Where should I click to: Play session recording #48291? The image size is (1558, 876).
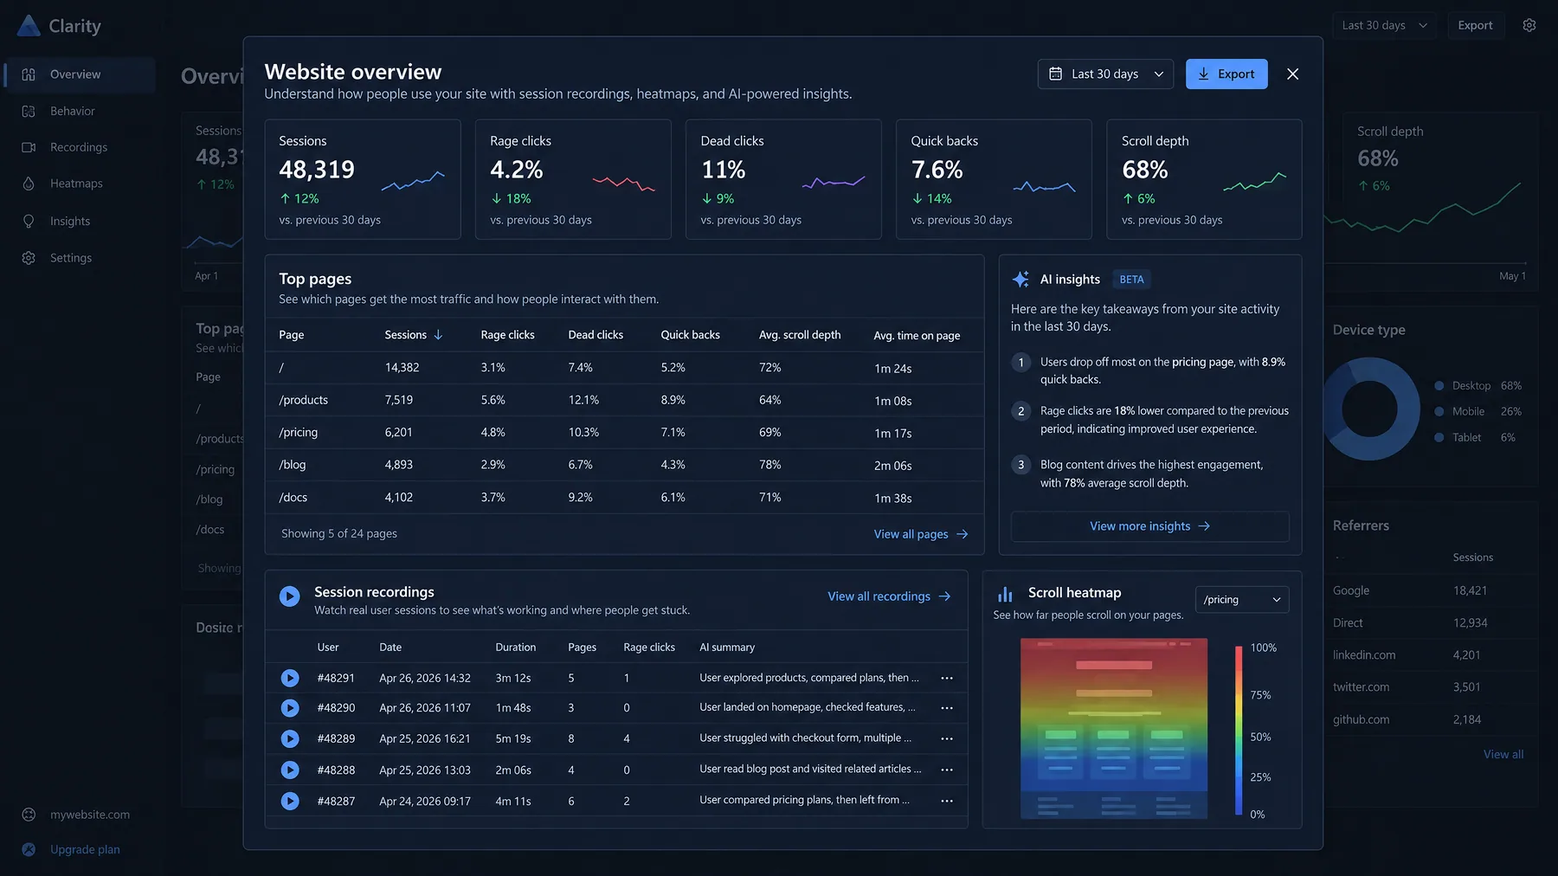(290, 678)
